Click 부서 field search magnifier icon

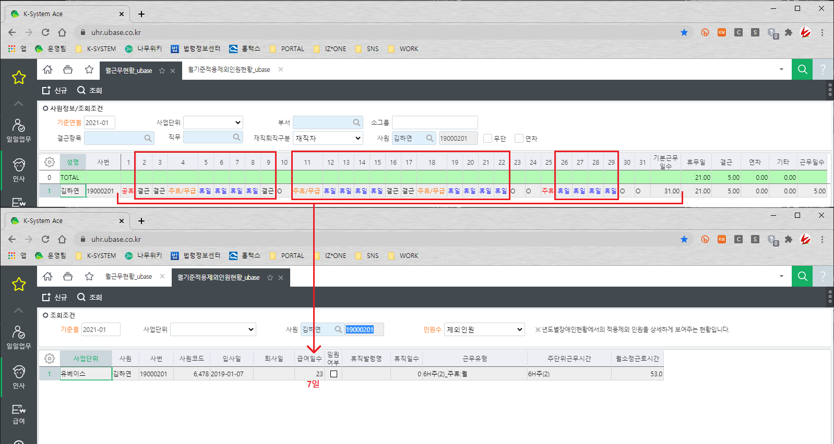(x=356, y=122)
